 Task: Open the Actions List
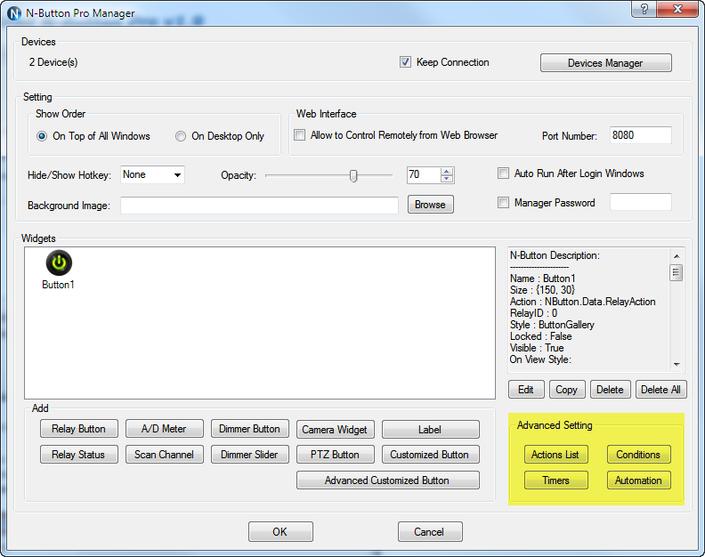[555, 455]
